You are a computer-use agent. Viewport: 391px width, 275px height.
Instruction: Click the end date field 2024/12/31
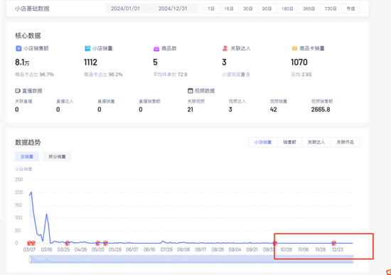pyautogui.click(x=173, y=9)
